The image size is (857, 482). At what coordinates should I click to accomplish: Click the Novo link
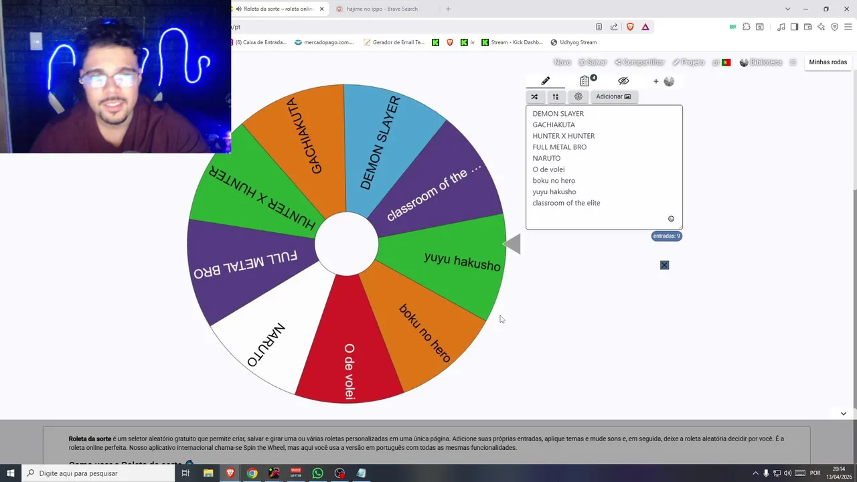[x=562, y=62]
